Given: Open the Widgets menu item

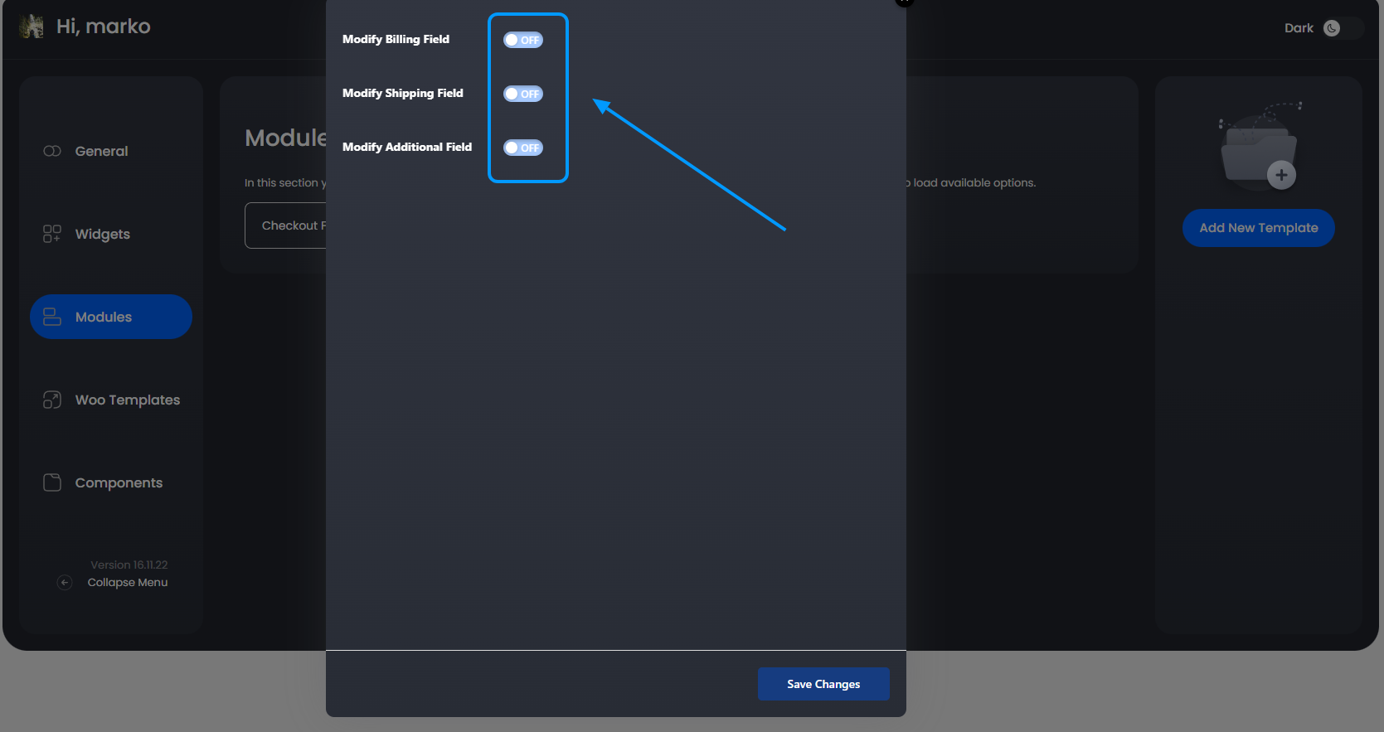Looking at the screenshot, I should 111,234.
